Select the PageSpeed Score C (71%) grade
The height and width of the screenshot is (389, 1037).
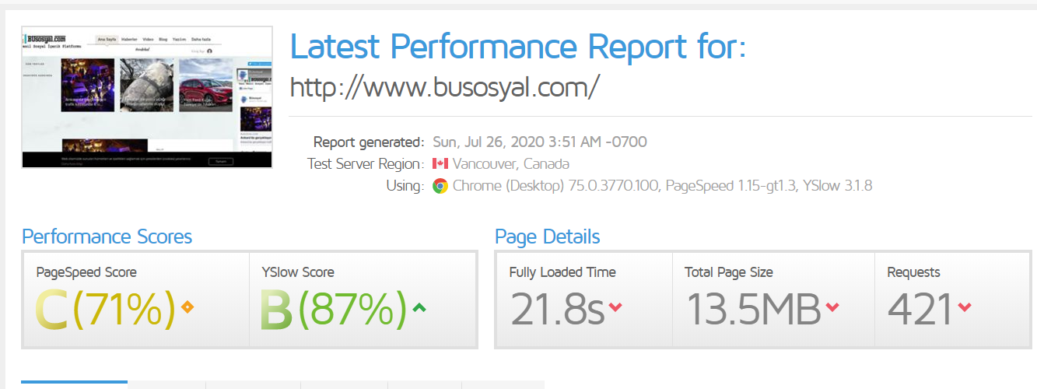coord(105,309)
